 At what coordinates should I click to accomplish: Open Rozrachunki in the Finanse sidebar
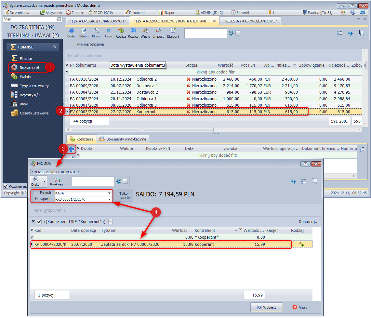(x=29, y=68)
